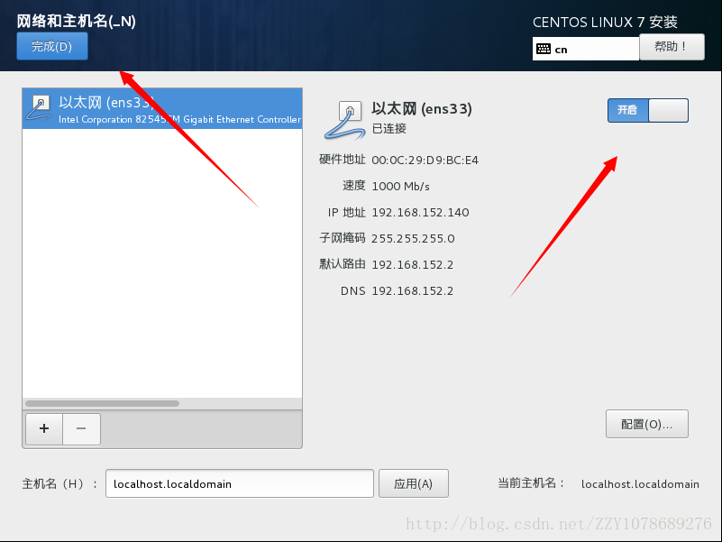Click the hardware address 00:0C:29:D9:BC:E4
This screenshot has width=722, height=542.
coord(425,161)
